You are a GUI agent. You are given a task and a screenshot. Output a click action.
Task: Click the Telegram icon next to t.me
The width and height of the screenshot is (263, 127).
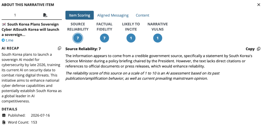tap(3, 40)
